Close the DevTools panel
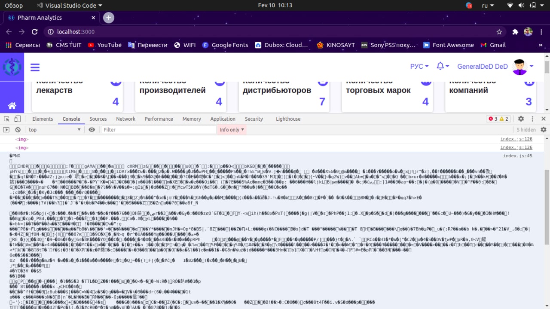The image size is (550, 309). point(544,119)
